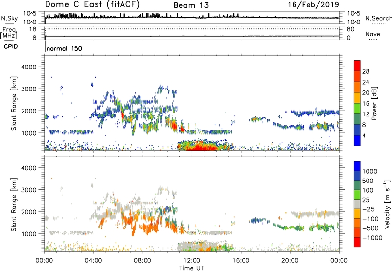Click the '80' Nave axis label
The width and height of the screenshot is (392, 271).
pyautogui.click(x=350, y=29)
